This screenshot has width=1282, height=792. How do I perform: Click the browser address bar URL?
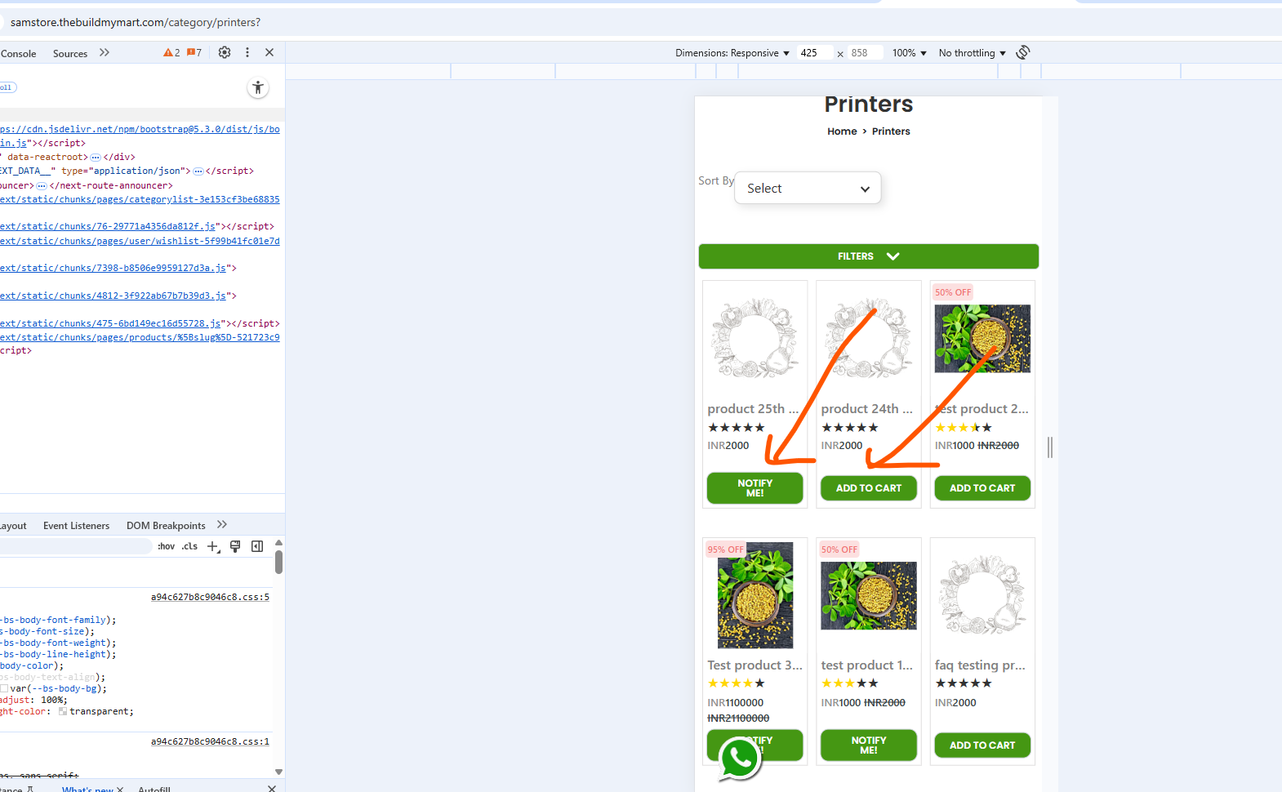[136, 22]
